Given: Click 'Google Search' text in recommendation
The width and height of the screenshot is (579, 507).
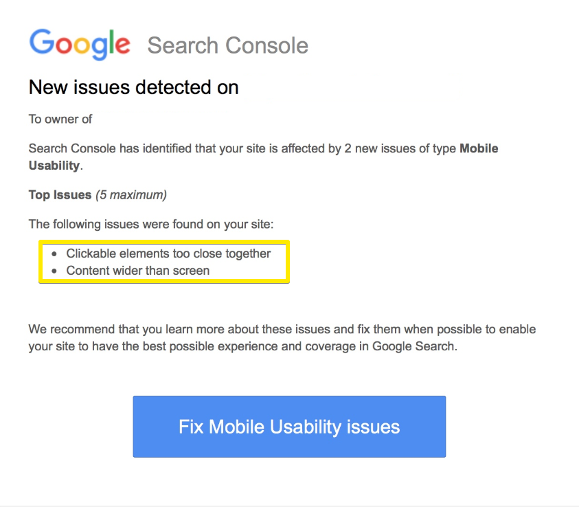Looking at the screenshot, I should click(413, 346).
